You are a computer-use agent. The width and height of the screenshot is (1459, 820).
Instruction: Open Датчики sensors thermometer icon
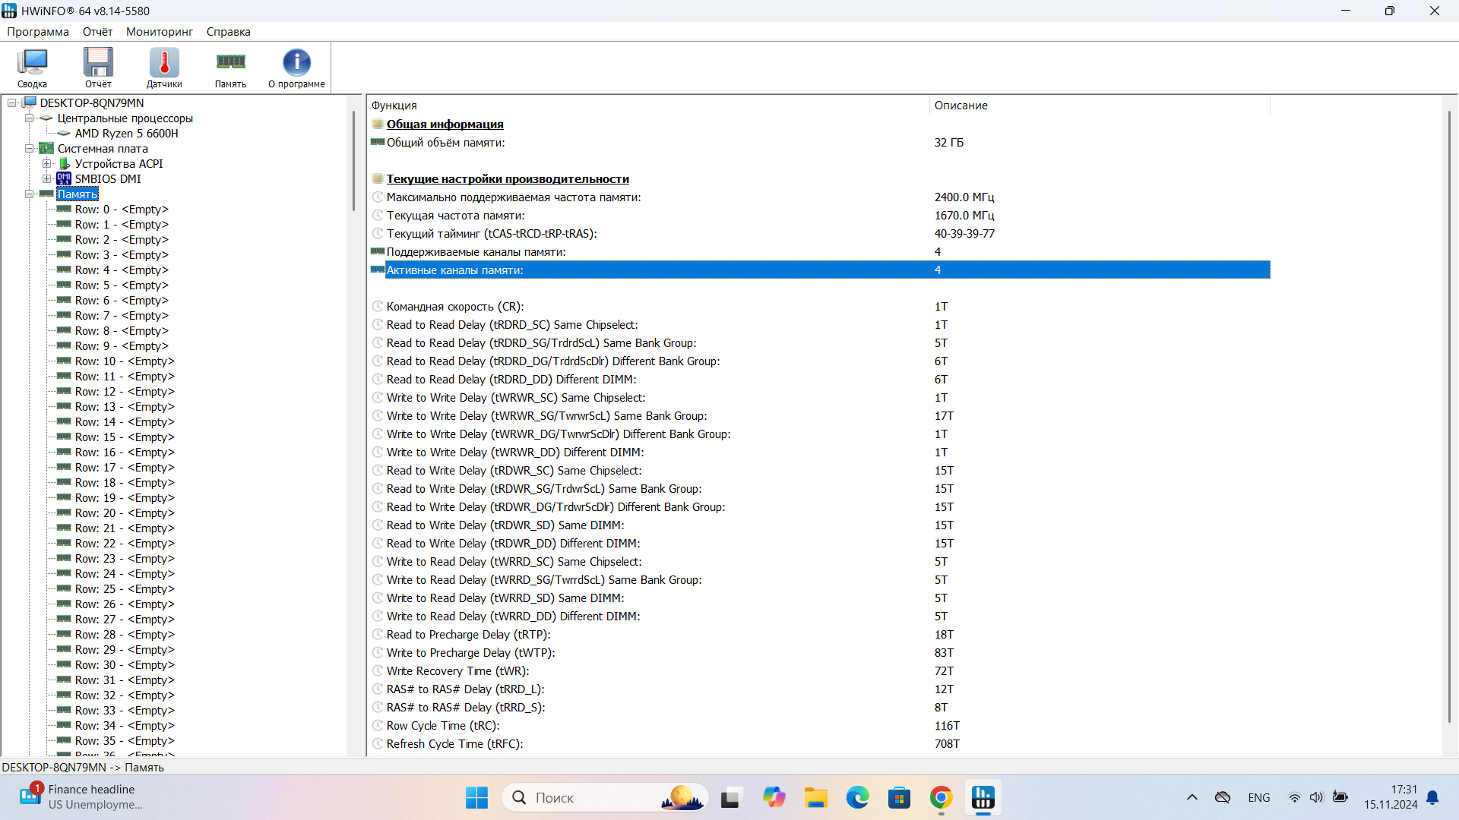(164, 68)
